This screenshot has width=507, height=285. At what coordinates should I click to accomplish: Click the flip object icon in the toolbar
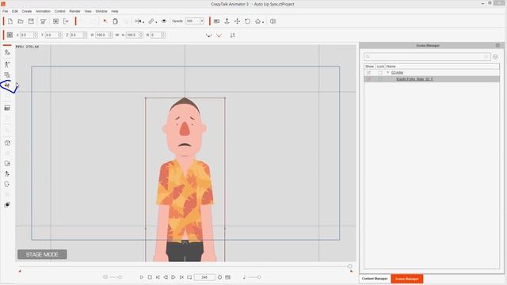(x=138, y=21)
